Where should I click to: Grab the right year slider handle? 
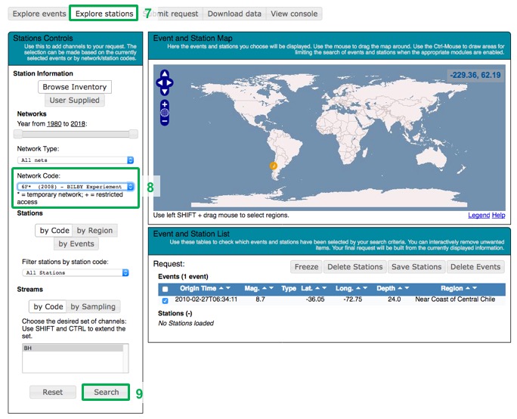tap(133, 134)
